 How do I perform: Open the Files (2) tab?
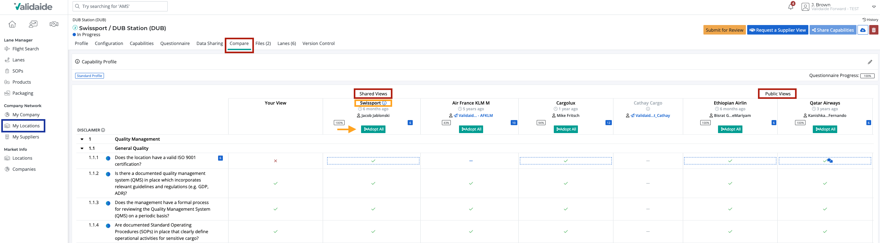pyautogui.click(x=263, y=43)
